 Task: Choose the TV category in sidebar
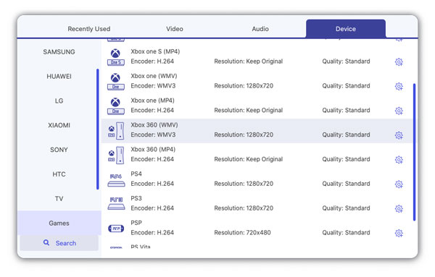59,199
